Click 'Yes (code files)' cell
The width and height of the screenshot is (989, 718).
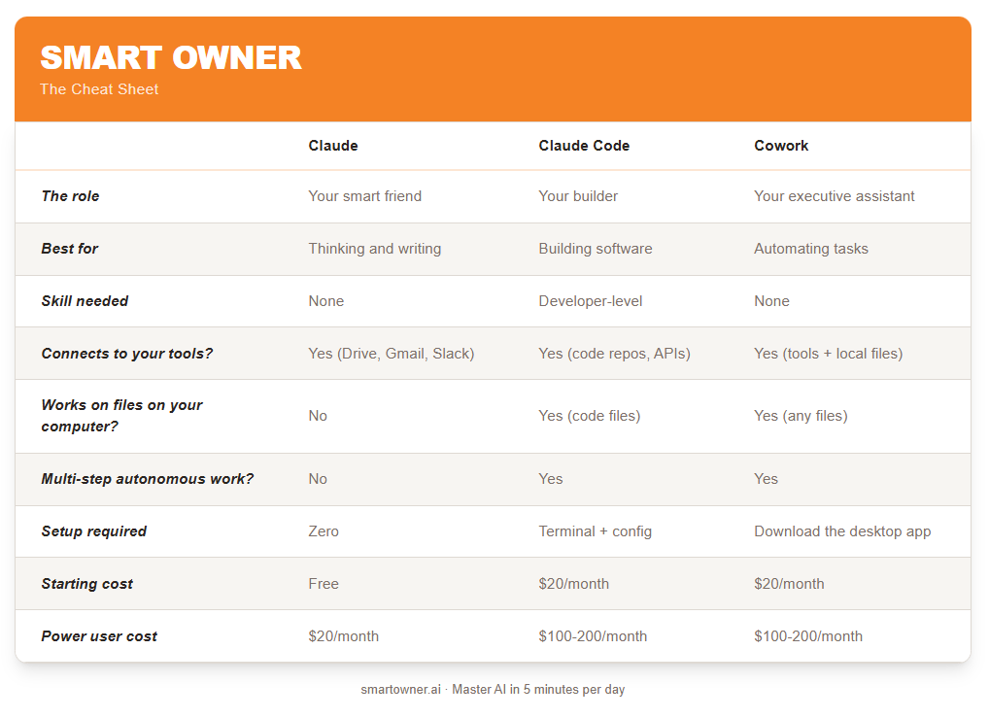click(x=589, y=416)
